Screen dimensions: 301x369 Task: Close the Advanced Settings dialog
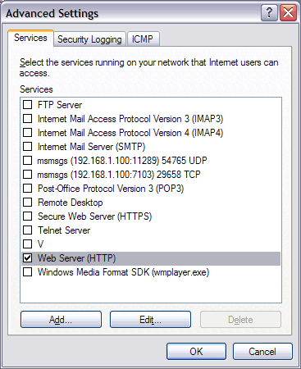click(x=288, y=13)
